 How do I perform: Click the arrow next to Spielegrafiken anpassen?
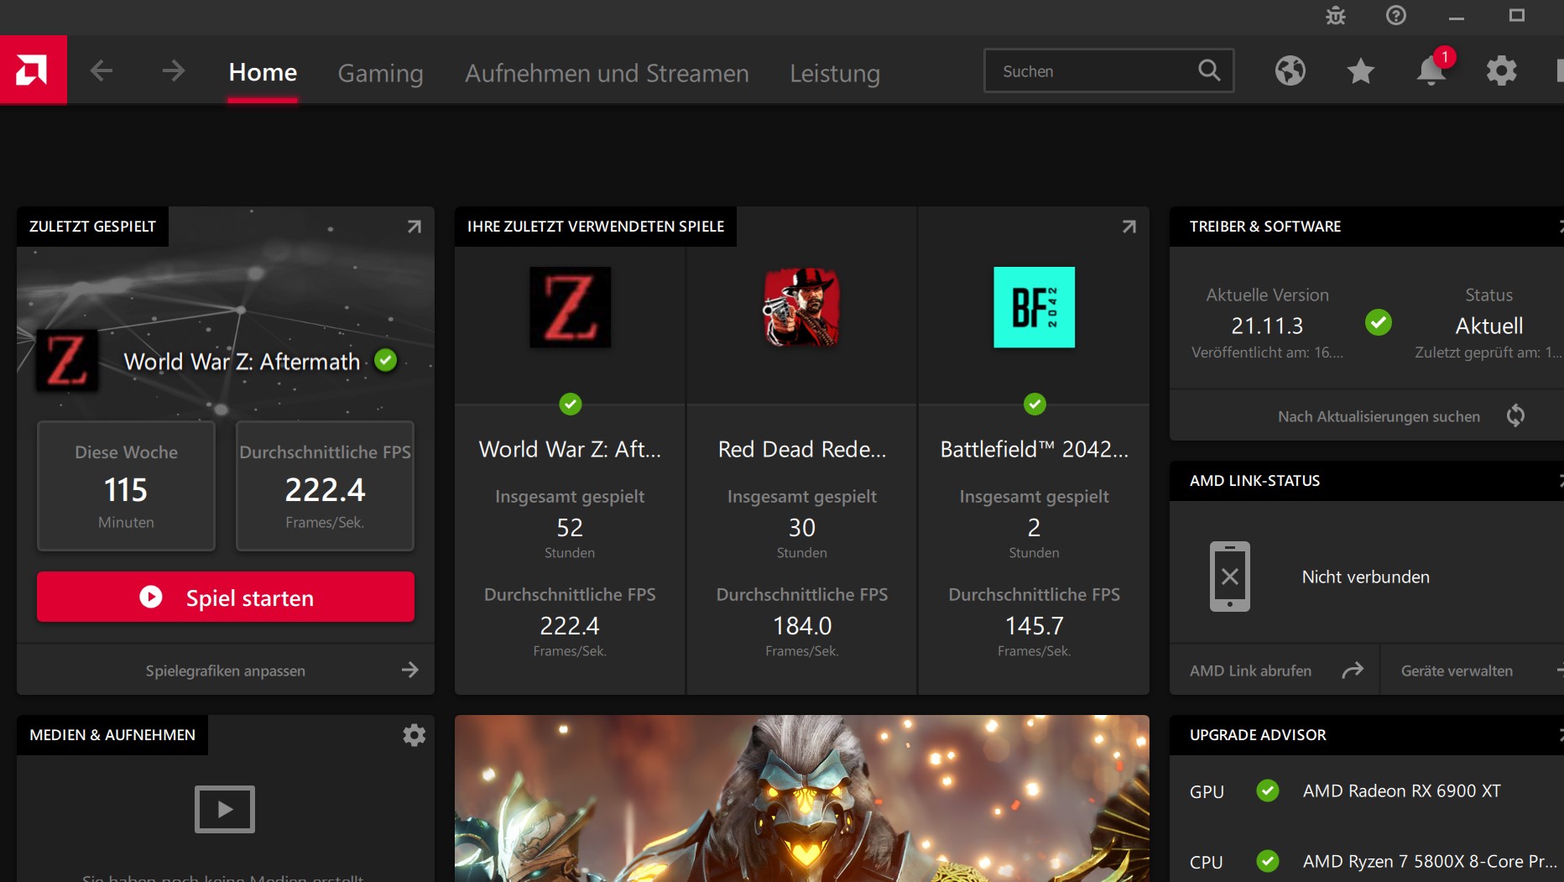[409, 670]
